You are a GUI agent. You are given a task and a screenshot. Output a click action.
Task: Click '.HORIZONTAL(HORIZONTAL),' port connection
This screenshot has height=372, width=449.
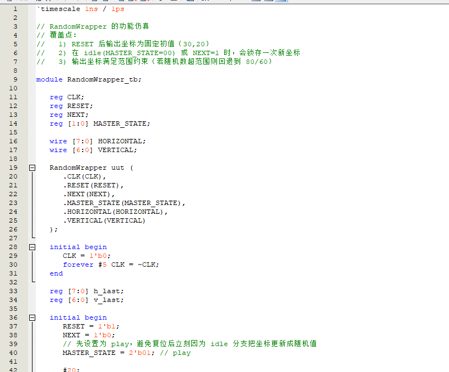click(115, 212)
